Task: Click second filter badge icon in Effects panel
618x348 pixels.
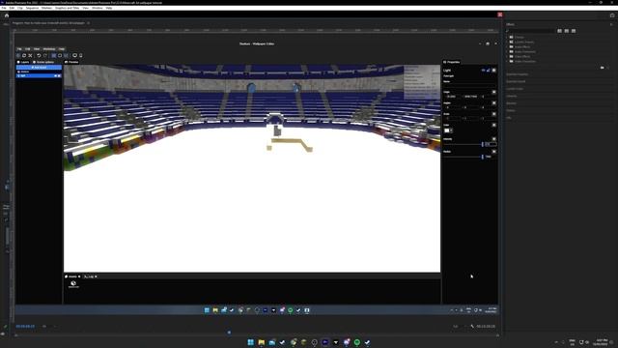Action: 567,31
